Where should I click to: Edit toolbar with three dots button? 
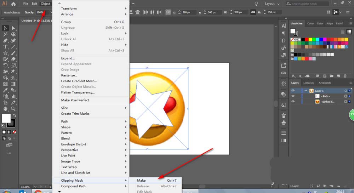[x=9, y=153]
